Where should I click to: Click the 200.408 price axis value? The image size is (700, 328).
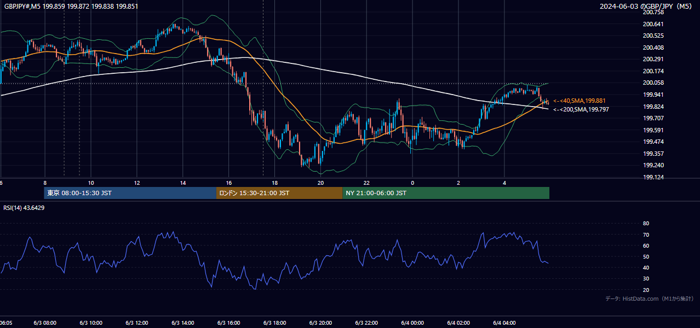[653, 48]
